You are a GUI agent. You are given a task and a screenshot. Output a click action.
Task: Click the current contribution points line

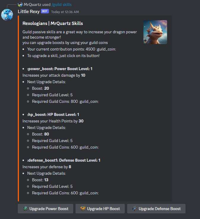[72, 49]
